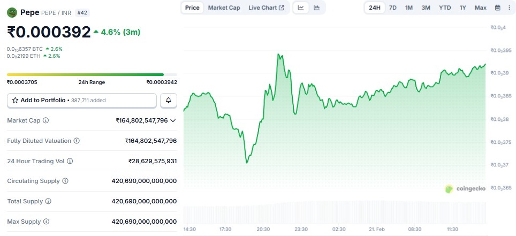The width and height of the screenshot is (516, 236).
Task: Click the 14:30 time axis label
Action: 189,230
